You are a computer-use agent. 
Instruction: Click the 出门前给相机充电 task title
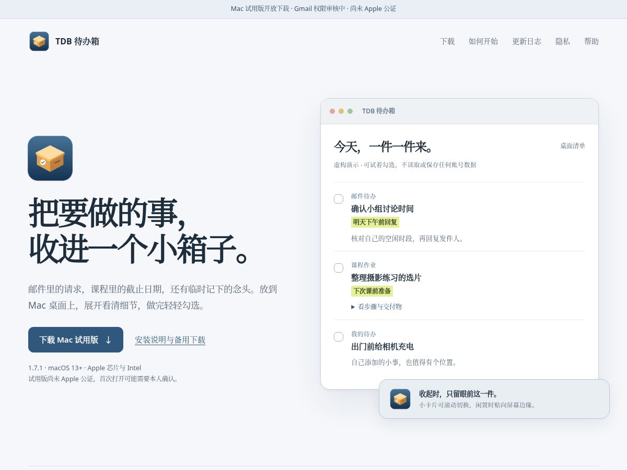(x=382, y=347)
